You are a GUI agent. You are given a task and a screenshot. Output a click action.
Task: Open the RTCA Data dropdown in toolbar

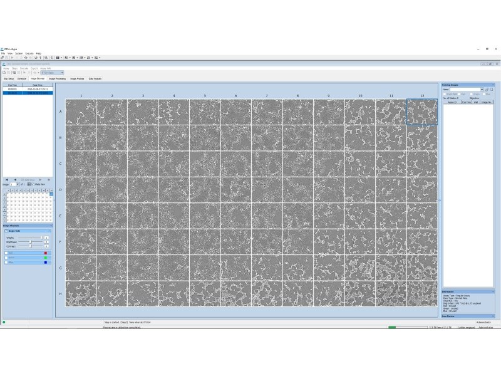pyautogui.click(x=52, y=73)
